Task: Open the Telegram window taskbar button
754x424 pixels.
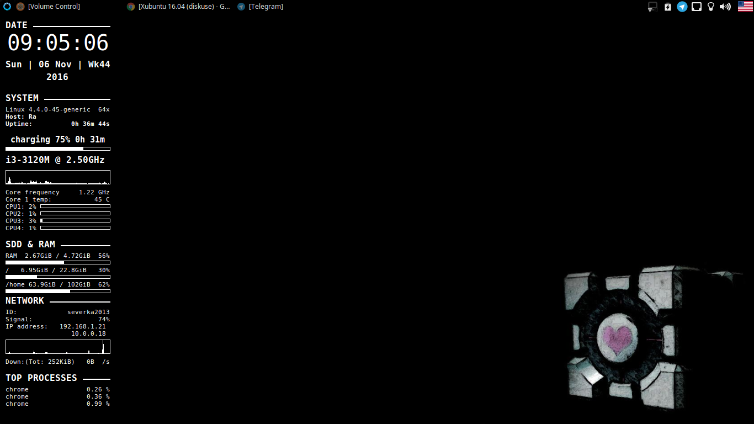Action: 260,7
